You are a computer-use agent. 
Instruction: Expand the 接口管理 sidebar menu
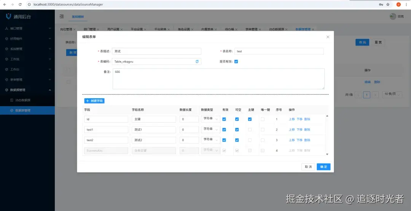click(27, 28)
